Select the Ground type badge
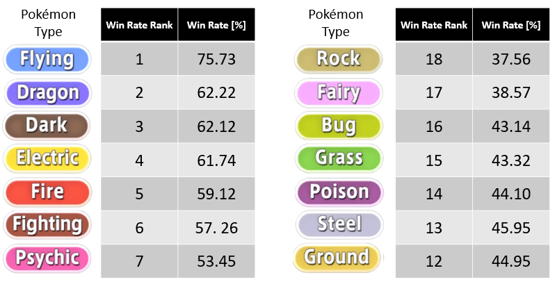 tap(339, 258)
